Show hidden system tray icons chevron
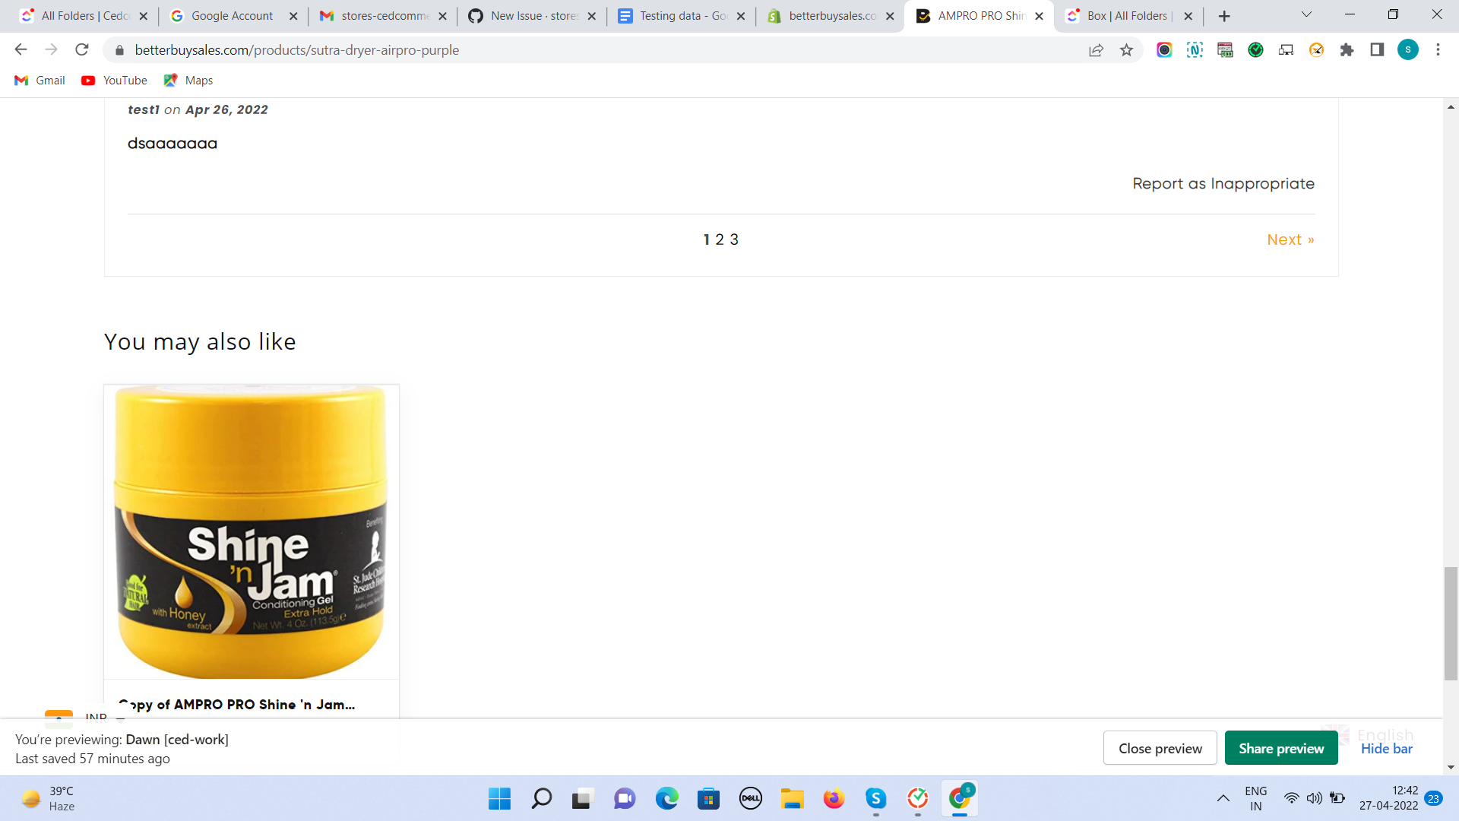This screenshot has width=1459, height=821. 1223,798
